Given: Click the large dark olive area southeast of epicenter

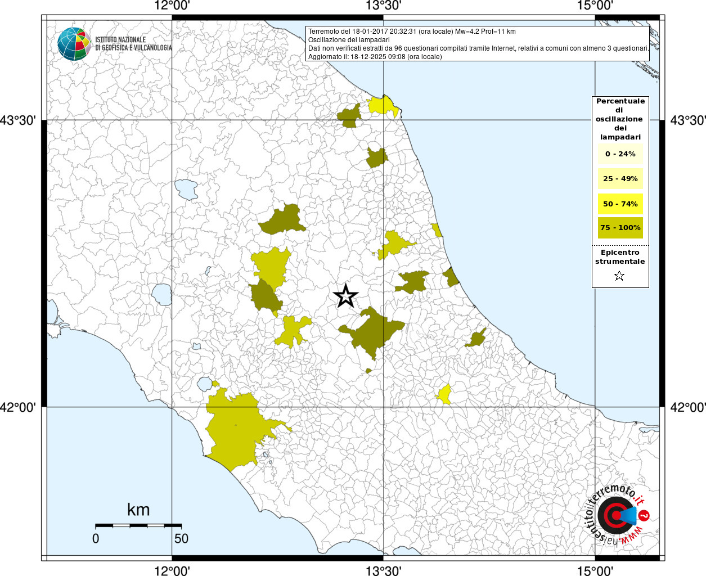Looking at the screenshot, I should coord(371,331).
